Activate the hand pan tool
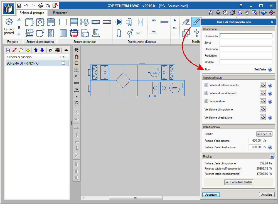Viewport: 278px width, 204px height. [247, 13]
